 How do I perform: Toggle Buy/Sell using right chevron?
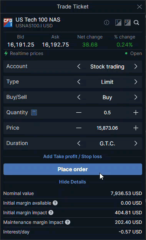coord(136,97)
